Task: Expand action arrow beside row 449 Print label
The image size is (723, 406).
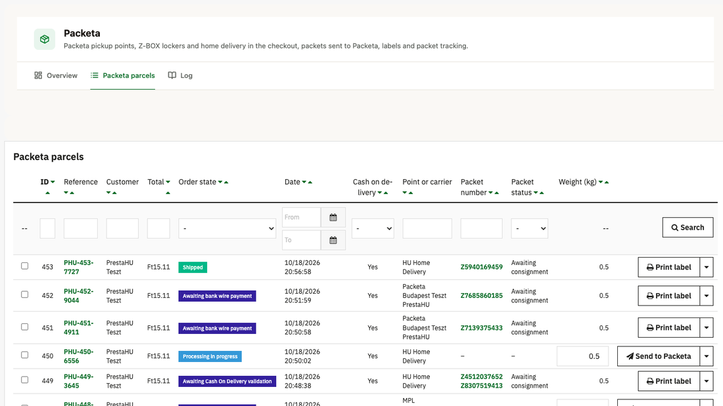Action: coord(707,381)
